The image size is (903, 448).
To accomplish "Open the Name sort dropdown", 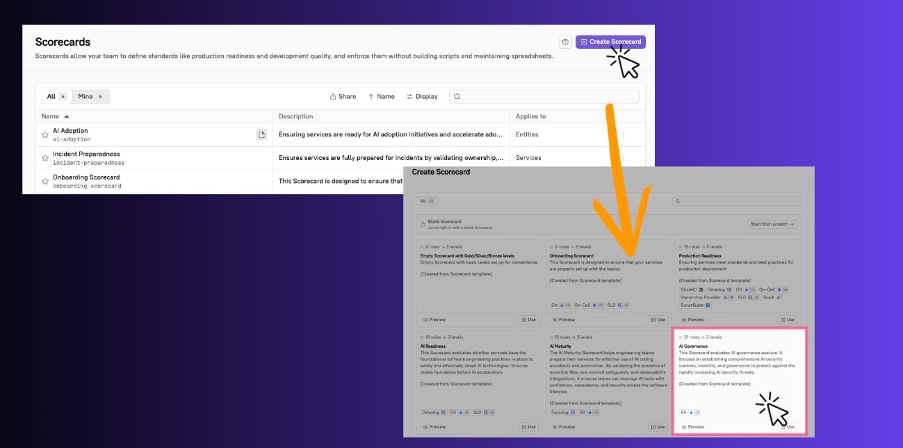I will 381,97.
